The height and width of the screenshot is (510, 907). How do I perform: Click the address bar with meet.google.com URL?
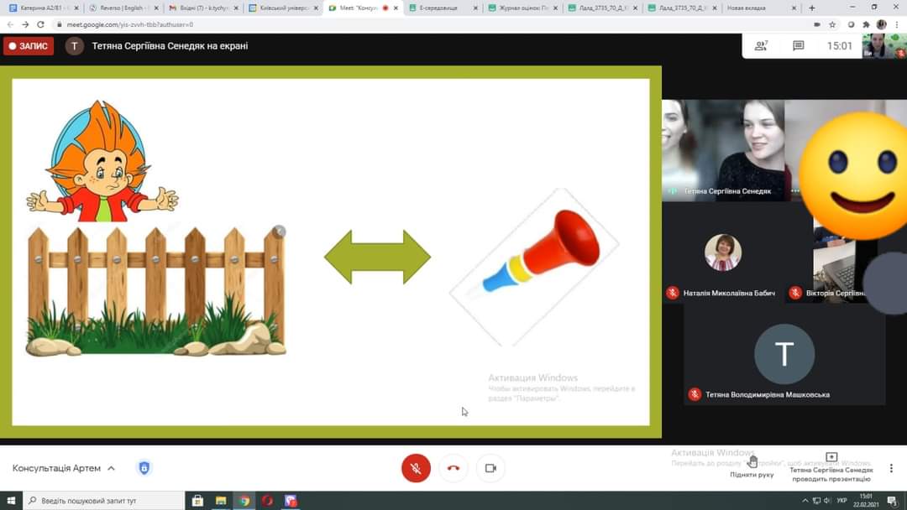pyautogui.click(x=428, y=25)
